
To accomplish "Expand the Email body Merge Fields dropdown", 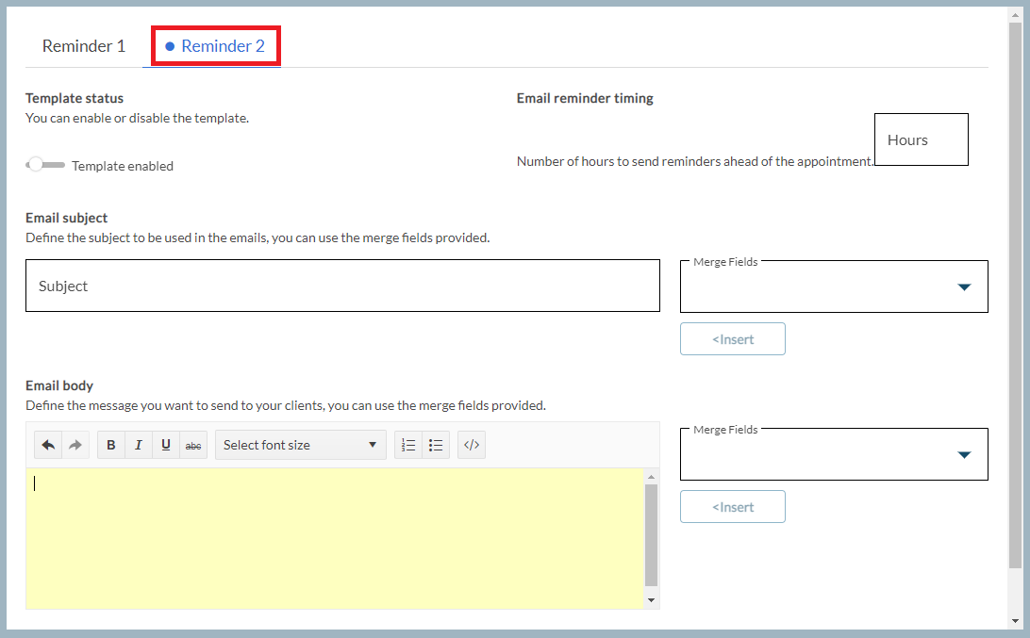I will tap(833, 454).
